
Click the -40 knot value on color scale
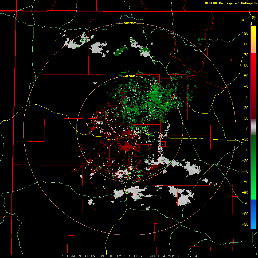coord(245,171)
